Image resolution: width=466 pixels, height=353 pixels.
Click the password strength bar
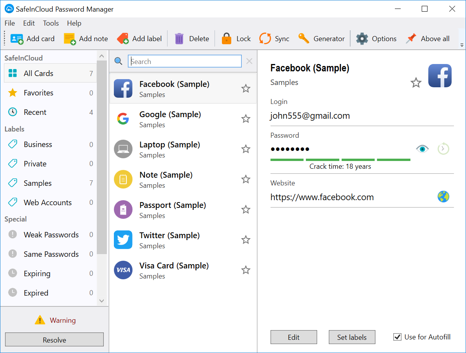(x=340, y=160)
